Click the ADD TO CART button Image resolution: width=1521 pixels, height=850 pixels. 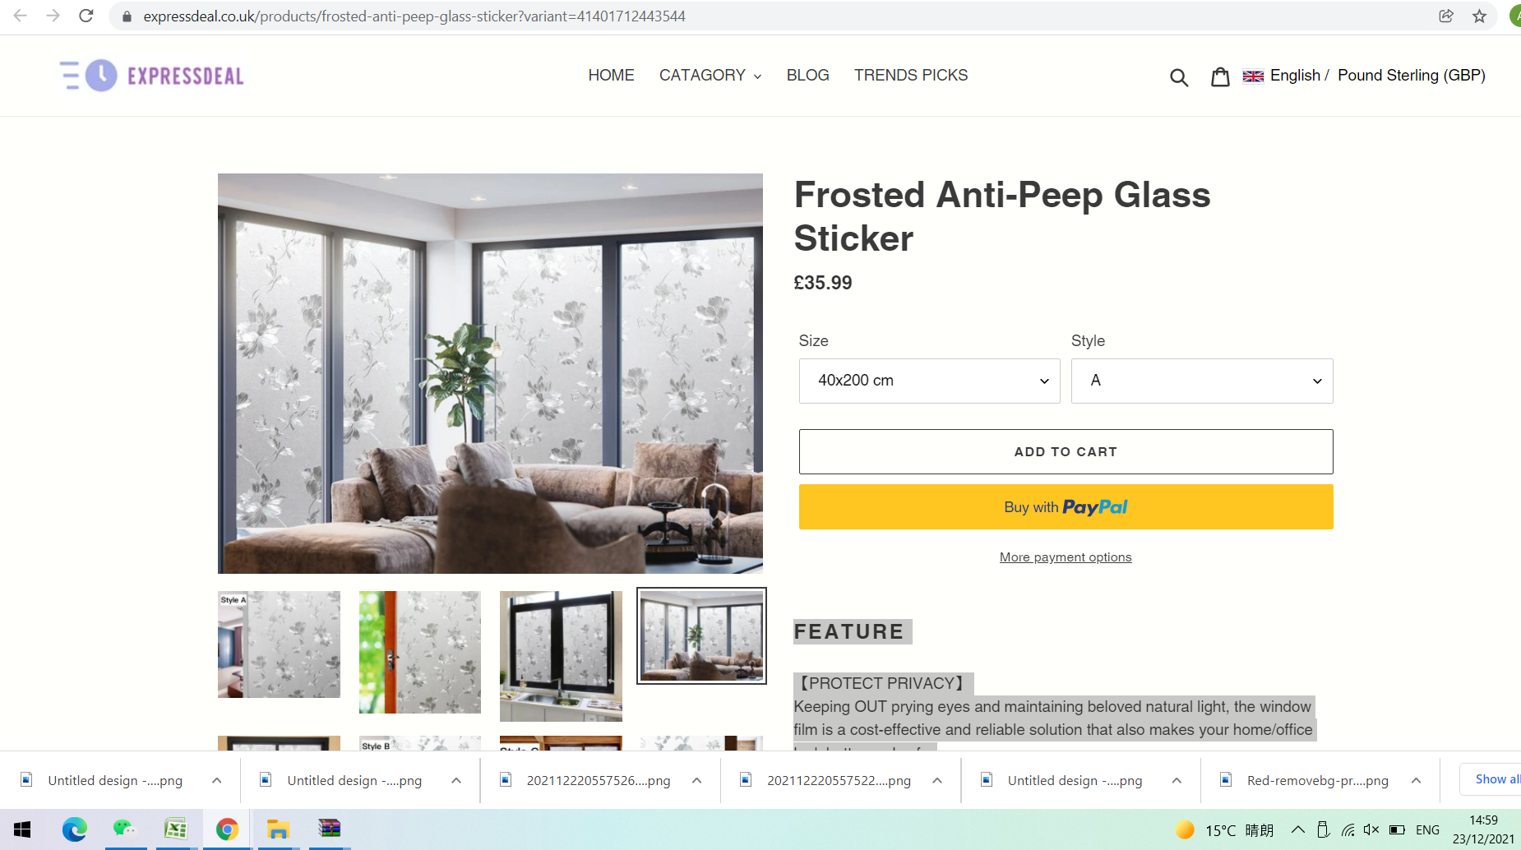click(1066, 451)
